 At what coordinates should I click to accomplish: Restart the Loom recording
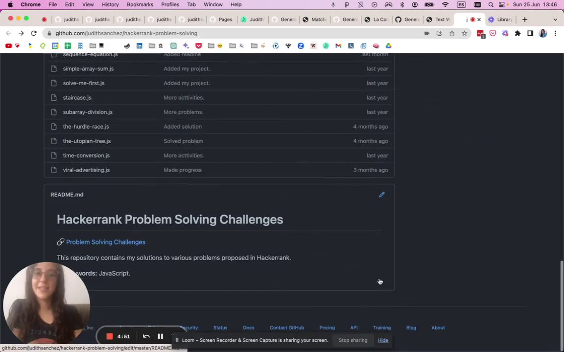[146, 336]
